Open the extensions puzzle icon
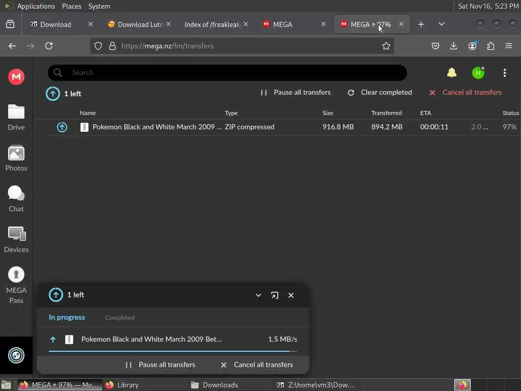 tap(490, 46)
